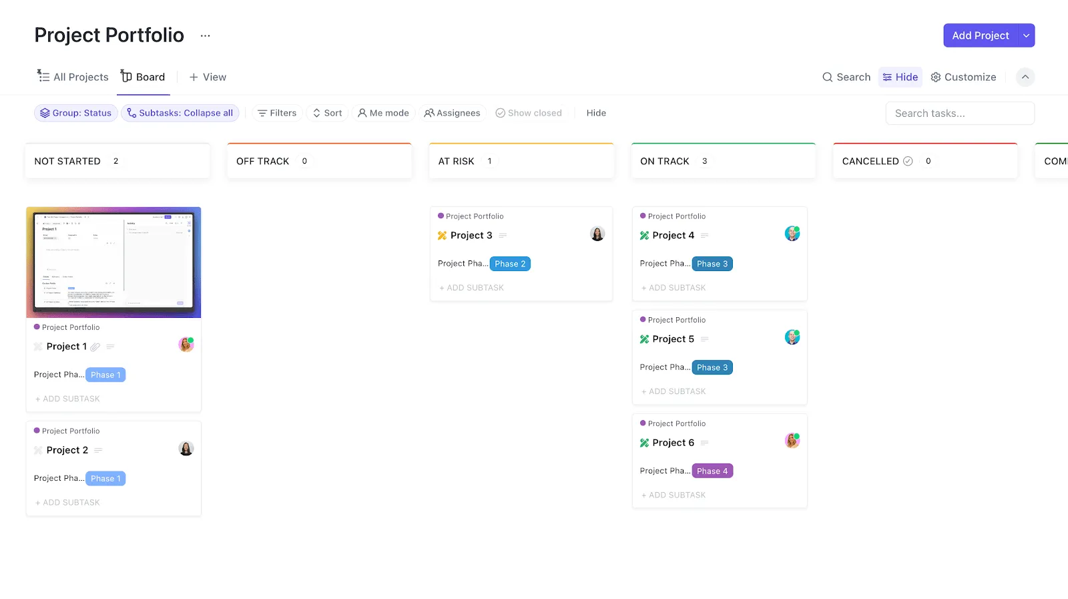Click Hide in the filter bar
This screenshot has height=599, width=1068.
click(x=596, y=113)
